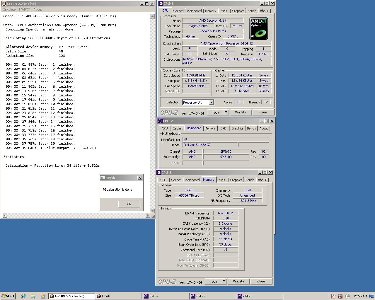Select the SPD tab in the middle CPU-Z window
Screen dimensions: 375x300
tap(224, 128)
